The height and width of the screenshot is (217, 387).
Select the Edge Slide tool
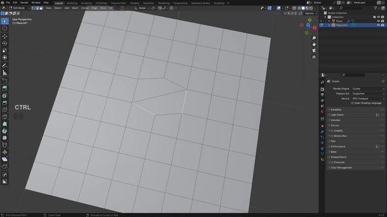(x=5, y=145)
